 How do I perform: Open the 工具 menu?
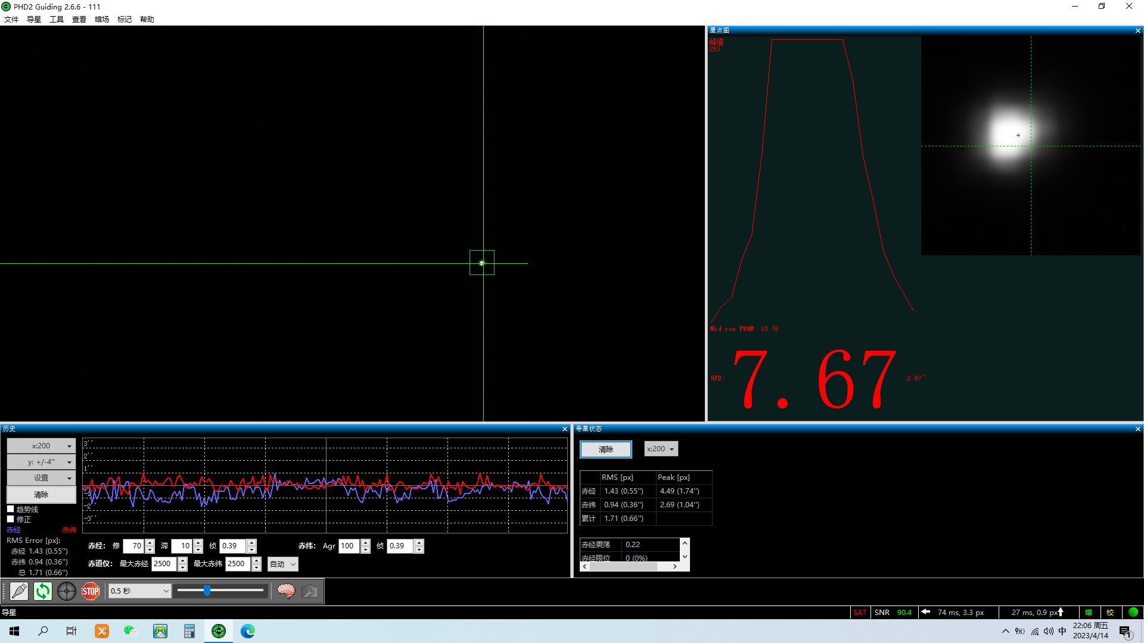pos(57,19)
